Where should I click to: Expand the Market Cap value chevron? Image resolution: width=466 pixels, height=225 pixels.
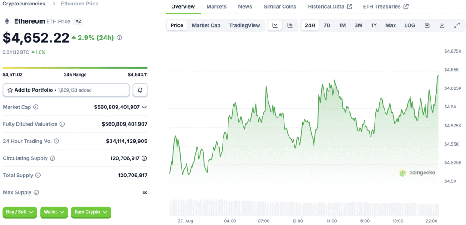(x=144, y=107)
